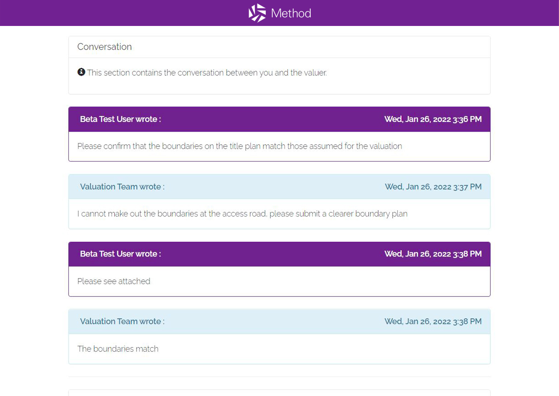This screenshot has width=559, height=396.
Task: Click the Beta Test User header from 3:38 PM
Action: click(x=120, y=254)
